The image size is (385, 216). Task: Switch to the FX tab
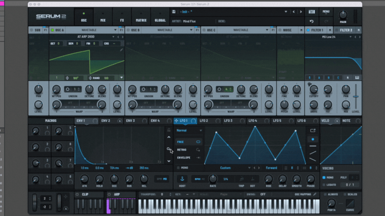[x=122, y=17]
